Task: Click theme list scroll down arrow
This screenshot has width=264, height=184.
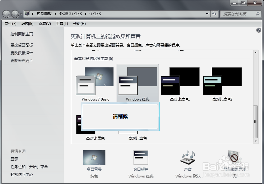Action: [256, 141]
